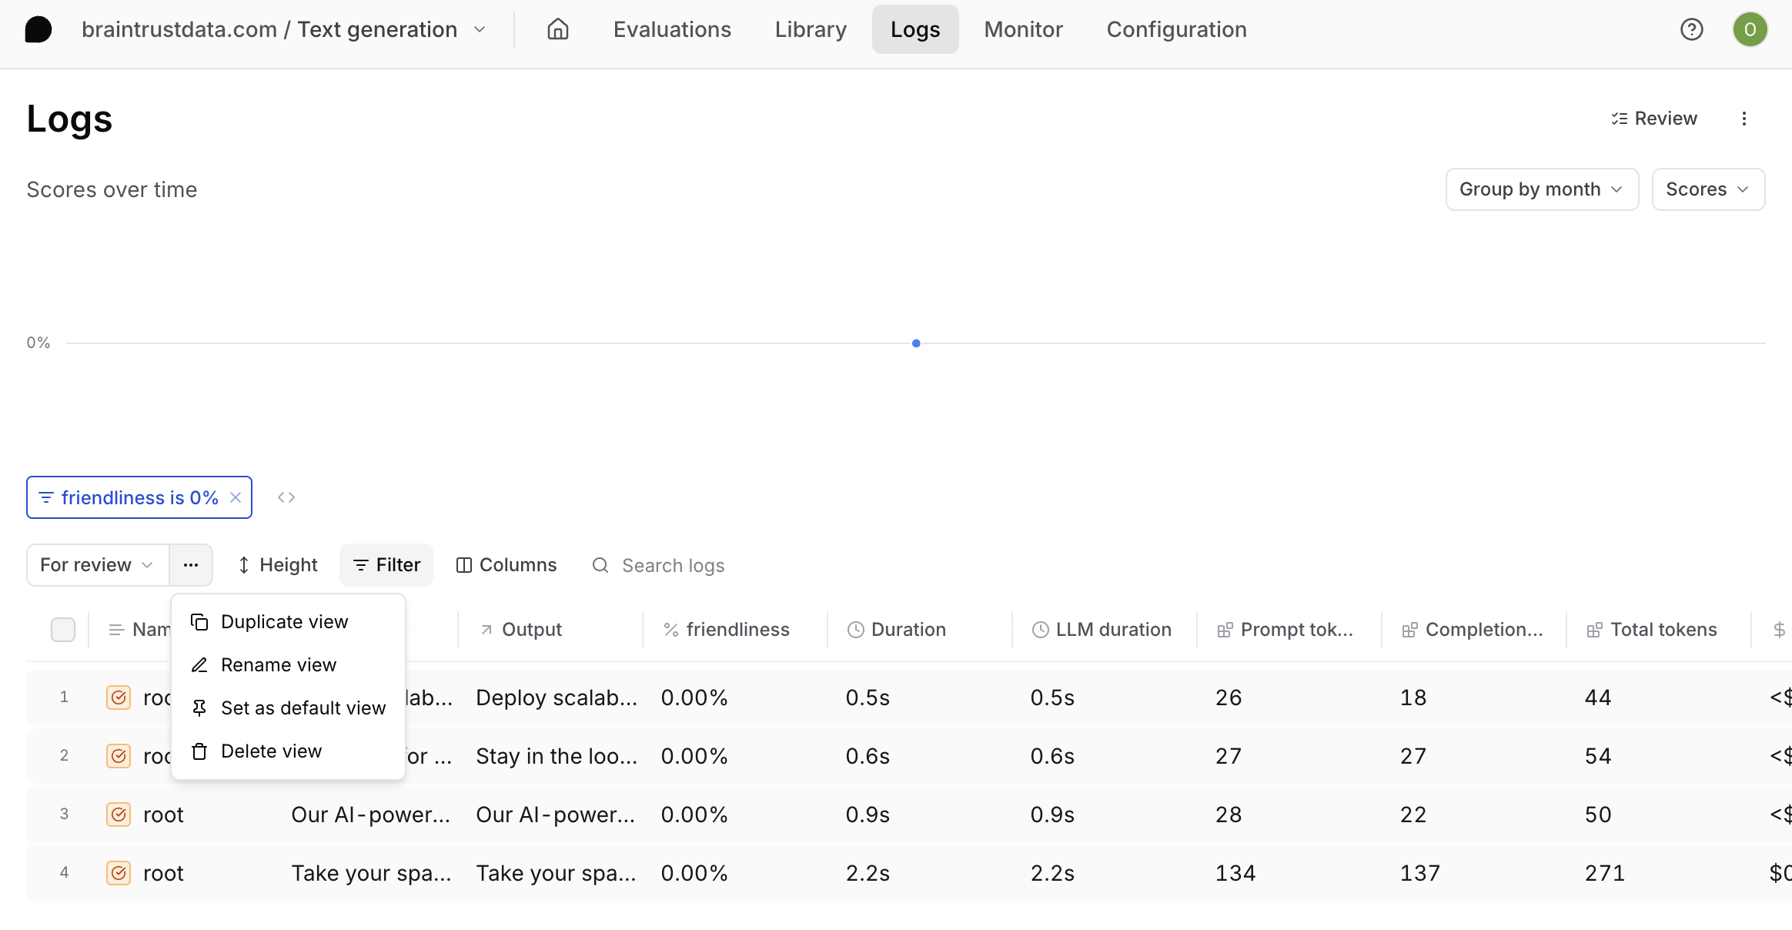Expand the For review view selector
Screen dimensions: 1792x930
click(97, 565)
